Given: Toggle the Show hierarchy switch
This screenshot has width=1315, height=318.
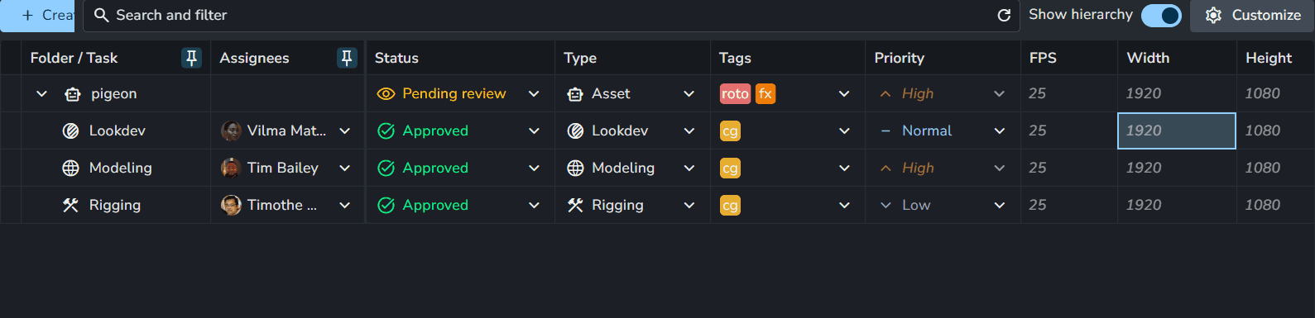Looking at the screenshot, I should (1161, 16).
